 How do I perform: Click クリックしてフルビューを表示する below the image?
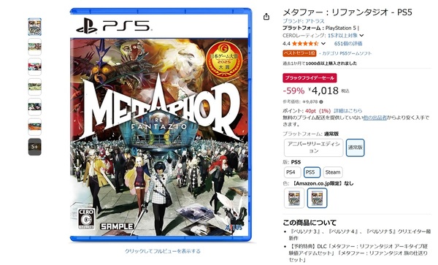tap(162, 251)
